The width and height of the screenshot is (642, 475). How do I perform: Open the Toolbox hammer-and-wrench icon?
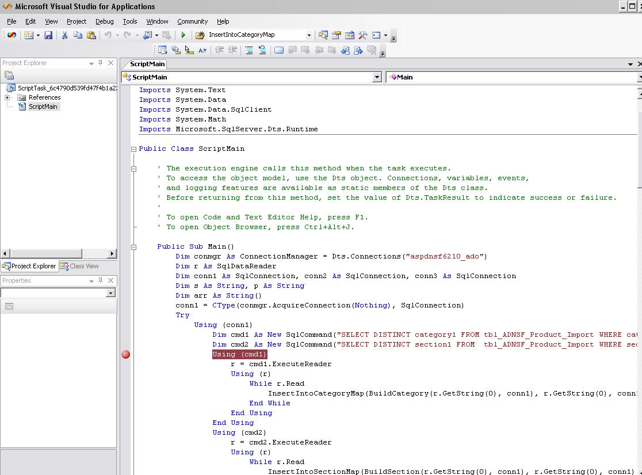pyautogui.click(x=362, y=35)
